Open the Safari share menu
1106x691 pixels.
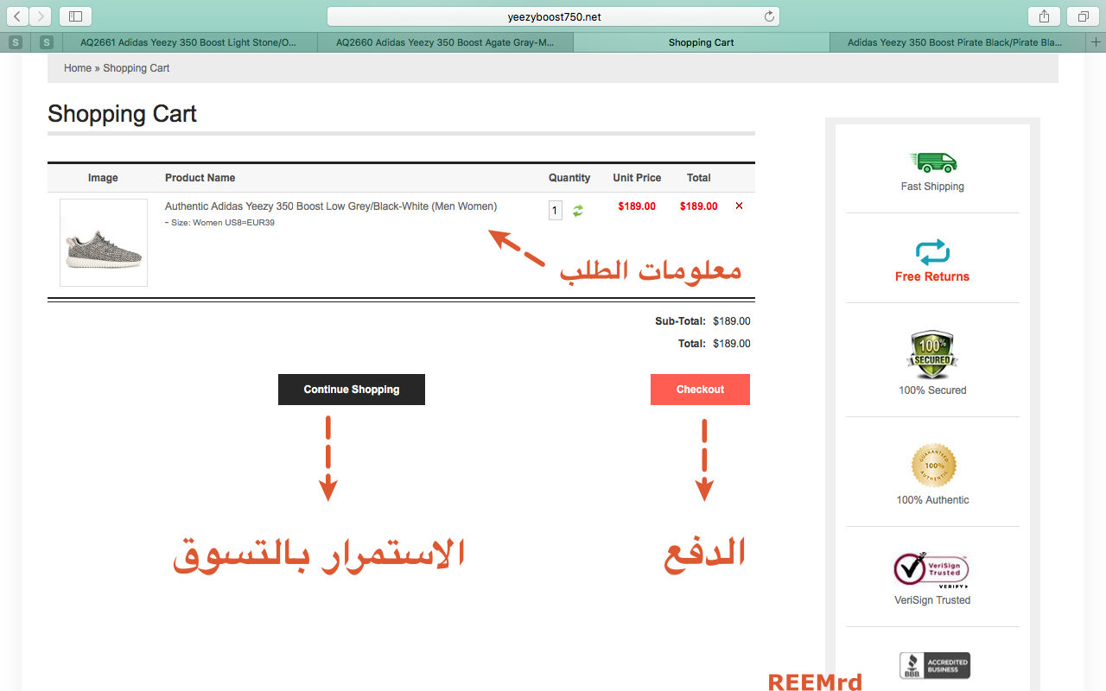(1045, 16)
